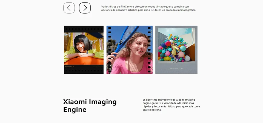Go to the previous filmCamera slide
The image size is (263, 123).
[x=69, y=8]
